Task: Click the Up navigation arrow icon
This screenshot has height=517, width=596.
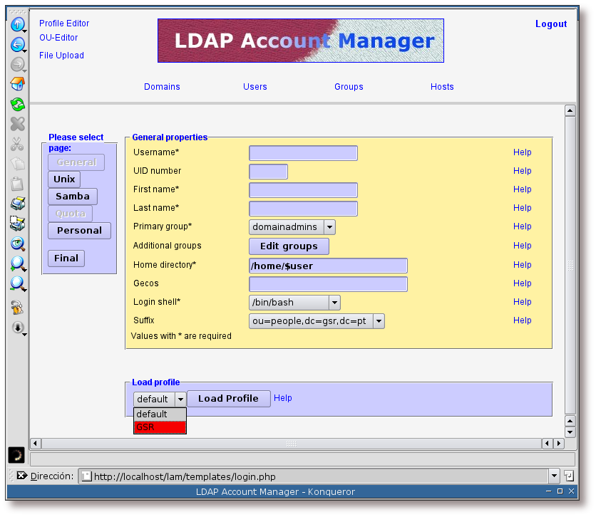Action: click(x=17, y=25)
